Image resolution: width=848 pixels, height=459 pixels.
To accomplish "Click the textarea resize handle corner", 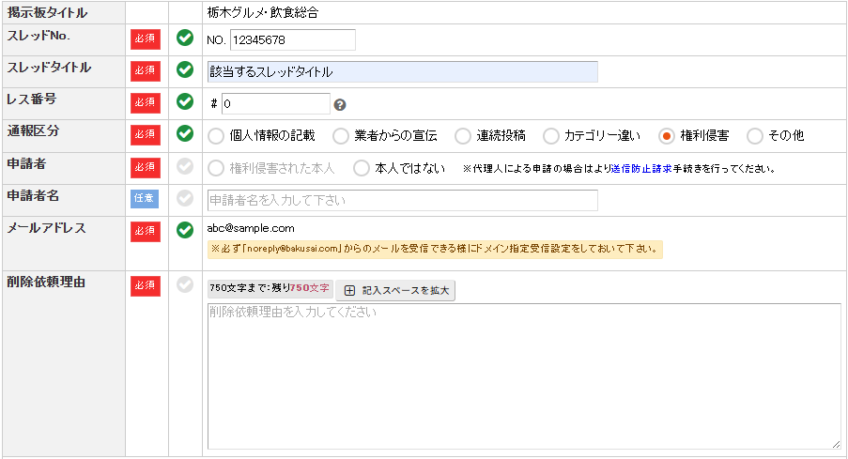I will click(x=836, y=444).
